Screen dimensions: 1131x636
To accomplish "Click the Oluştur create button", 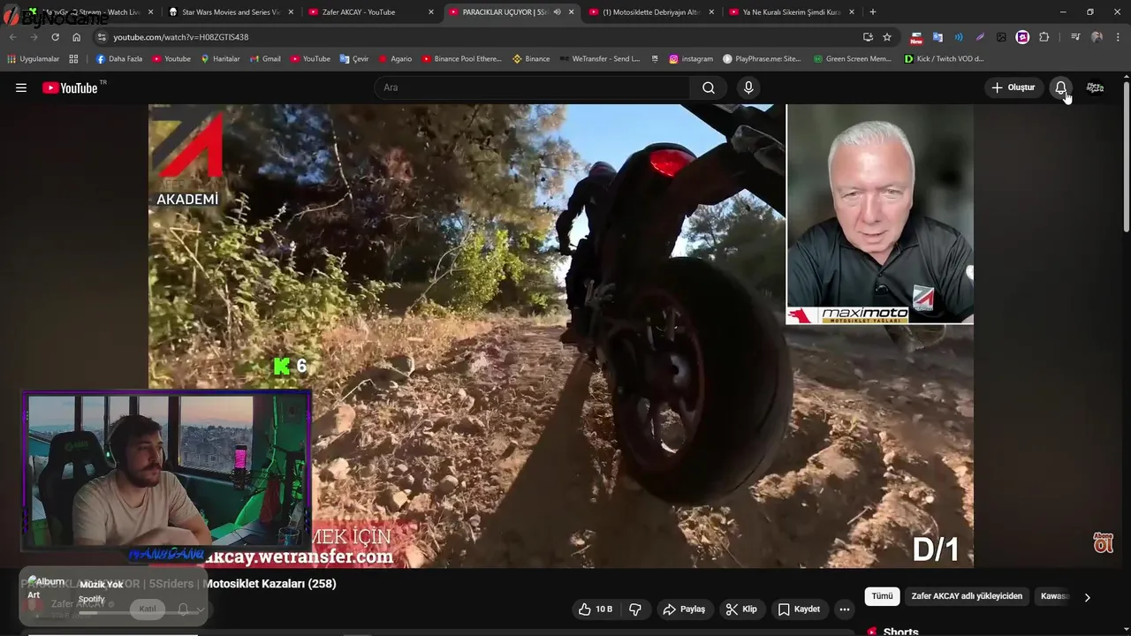I will (1013, 87).
